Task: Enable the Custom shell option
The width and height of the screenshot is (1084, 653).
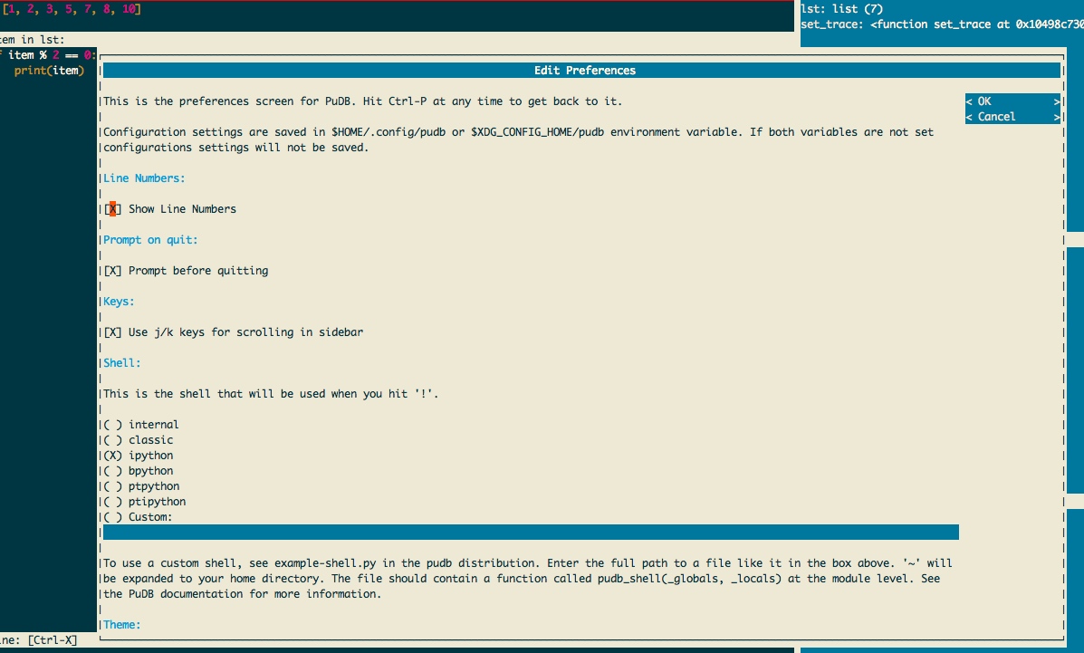Action: pyautogui.click(x=138, y=517)
